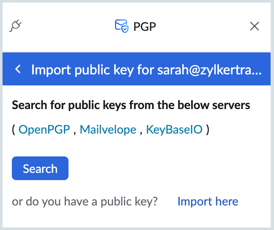Click the Search for public keys heading
Image resolution: width=274 pixels, height=230 pixels.
point(131,105)
